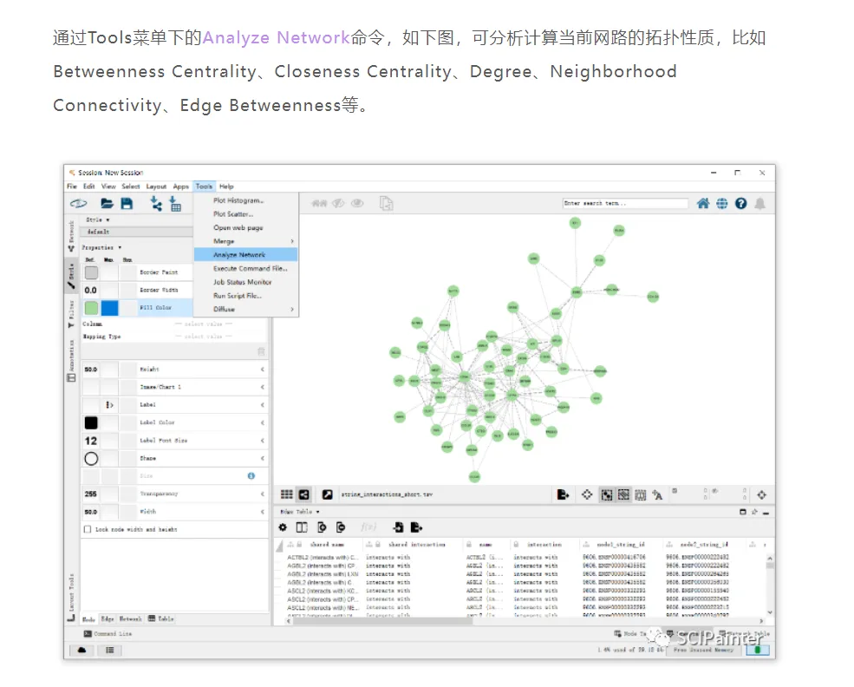Screen dimensions: 854x687
Task: Select Analyze Network menu entry
Action: (246, 254)
